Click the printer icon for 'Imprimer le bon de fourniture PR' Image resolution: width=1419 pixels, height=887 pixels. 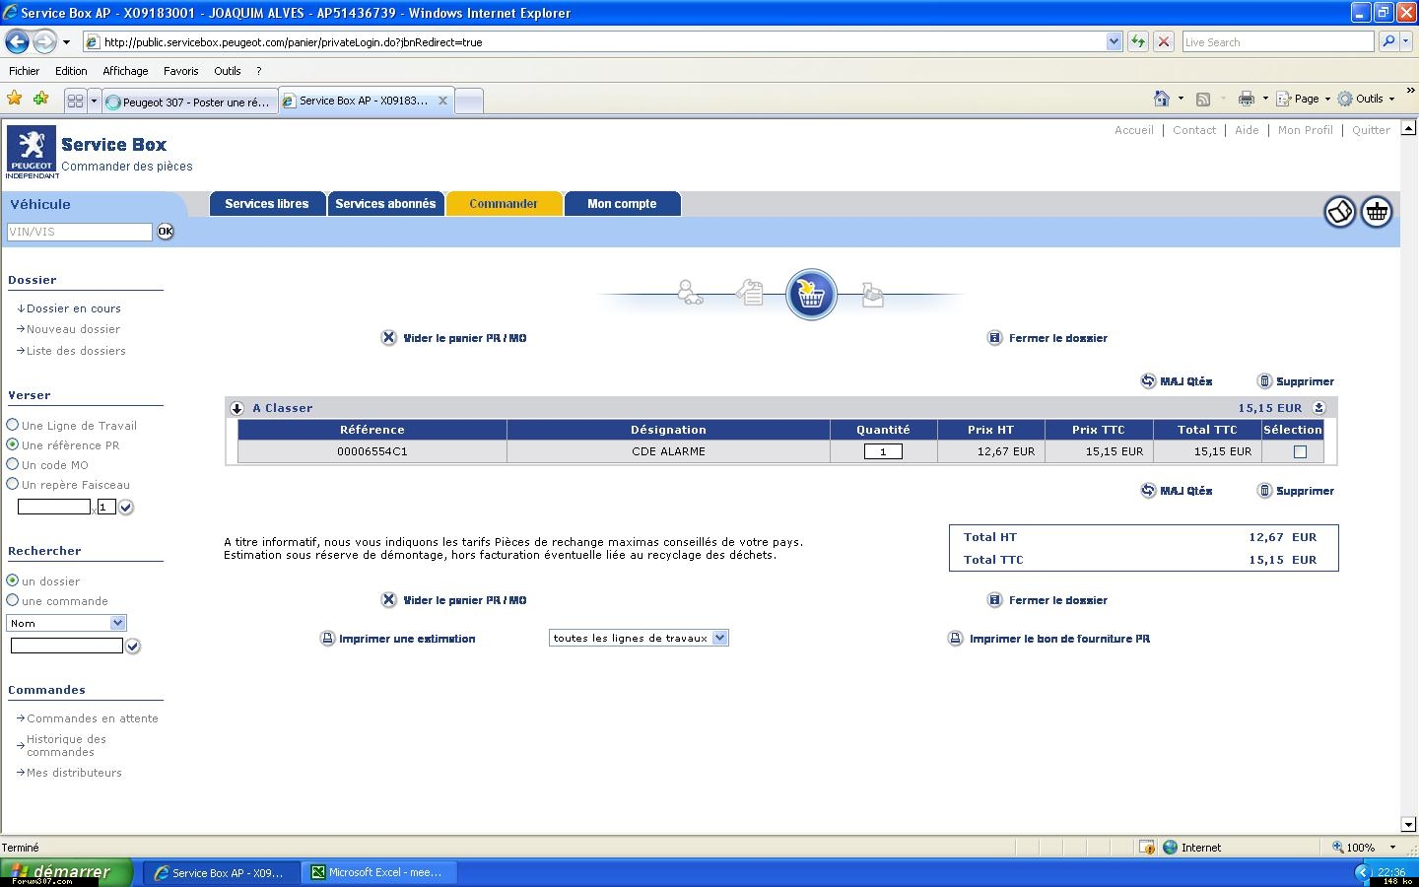(955, 639)
